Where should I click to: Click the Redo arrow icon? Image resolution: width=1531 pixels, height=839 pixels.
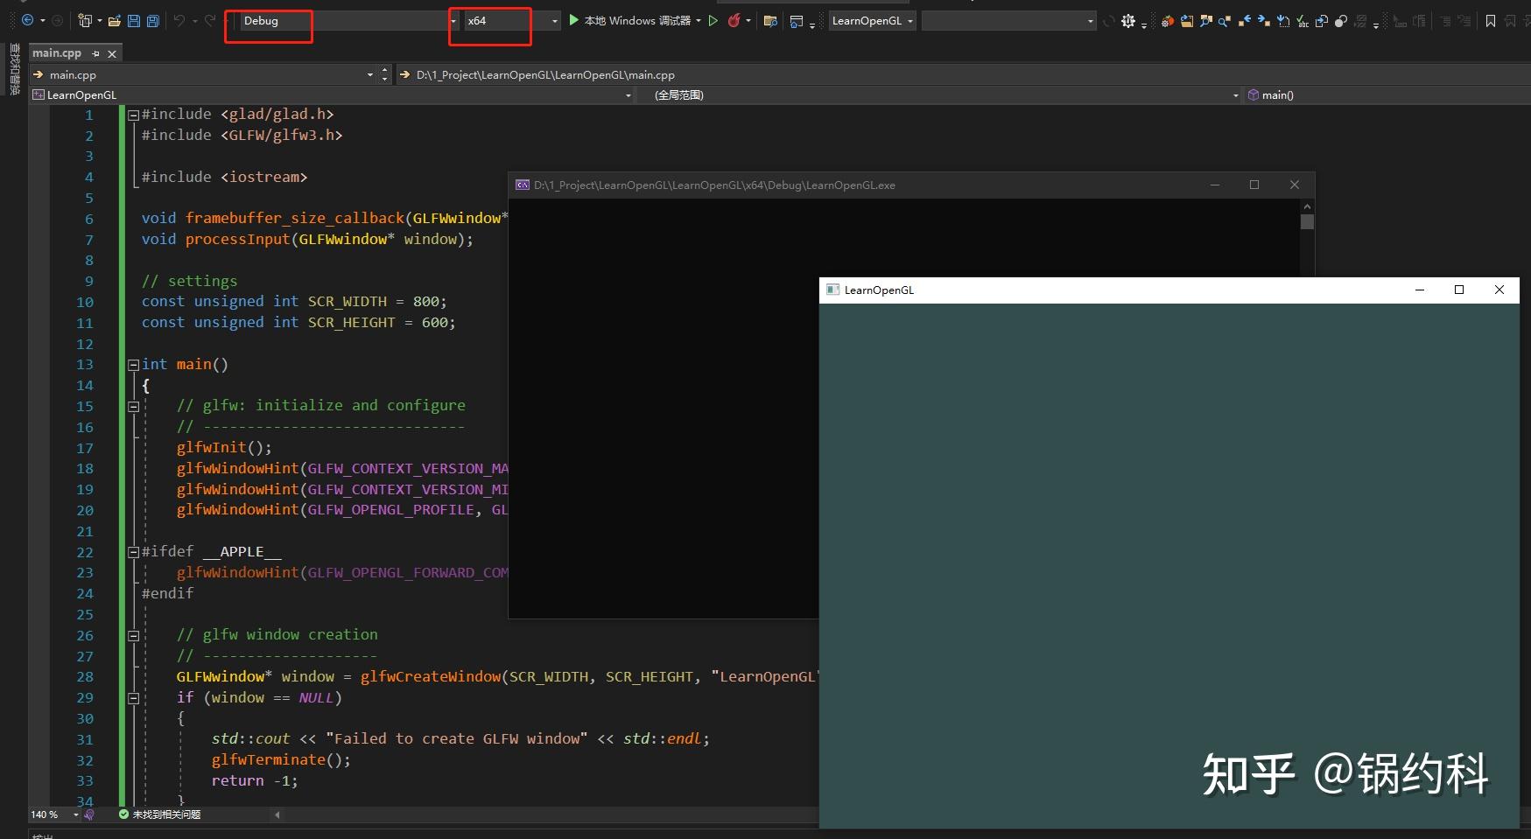pos(207,20)
